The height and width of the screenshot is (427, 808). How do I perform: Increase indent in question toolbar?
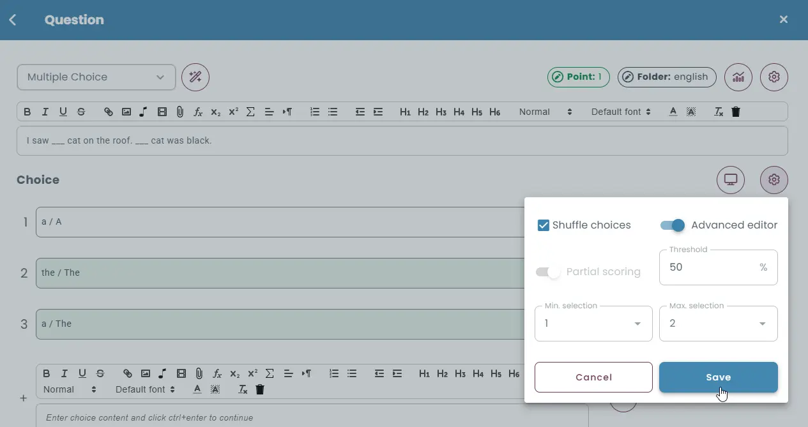(x=378, y=112)
